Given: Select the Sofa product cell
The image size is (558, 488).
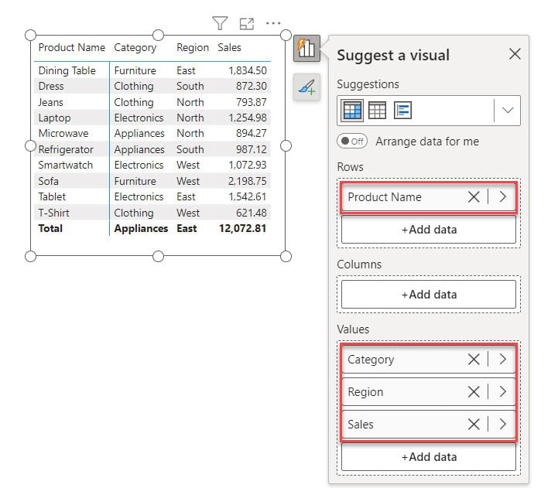Looking at the screenshot, I should click(x=49, y=181).
